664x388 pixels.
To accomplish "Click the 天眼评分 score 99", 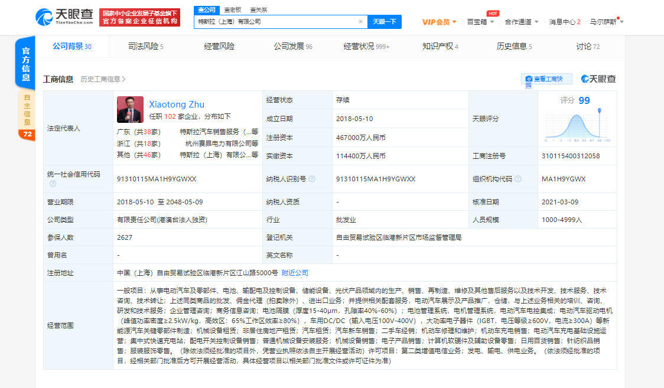I will pos(584,100).
